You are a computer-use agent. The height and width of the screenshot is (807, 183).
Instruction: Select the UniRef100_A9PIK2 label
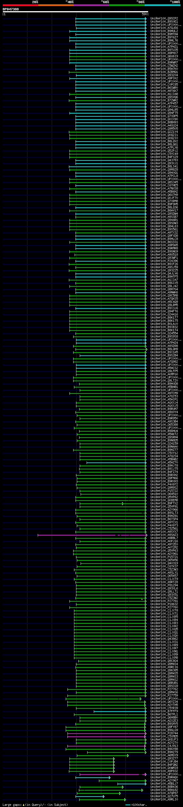point(164,78)
